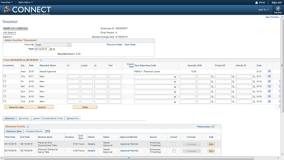
Task: Open the Main Menu
Action: (x=26, y=2)
